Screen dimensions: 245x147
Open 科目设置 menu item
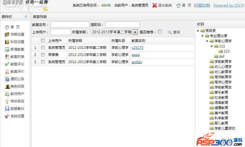pos(17,42)
